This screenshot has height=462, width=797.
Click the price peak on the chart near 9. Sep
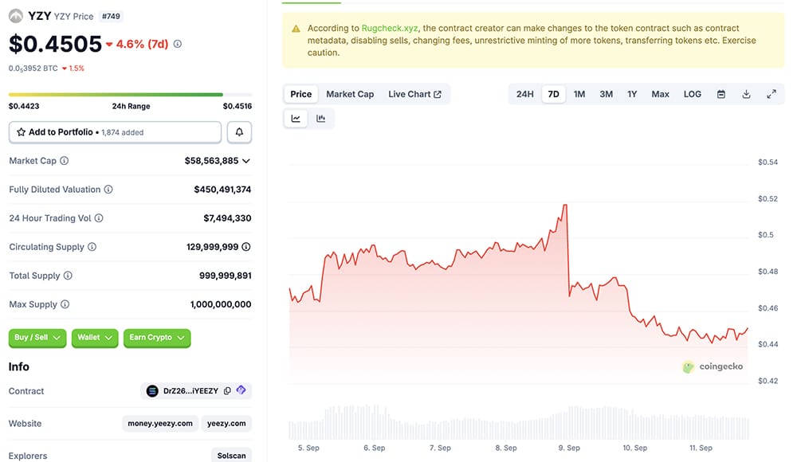pyautogui.click(x=565, y=206)
